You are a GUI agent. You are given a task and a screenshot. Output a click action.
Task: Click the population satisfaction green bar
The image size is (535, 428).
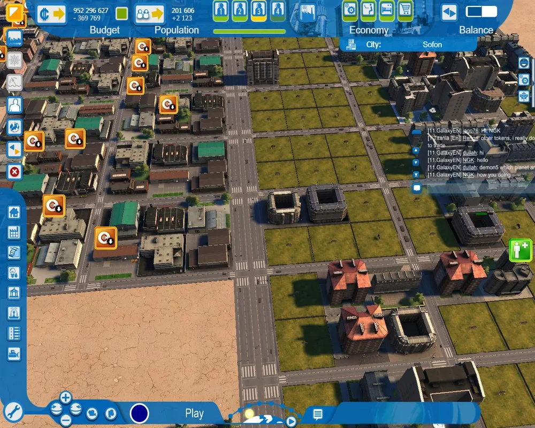(x=249, y=32)
